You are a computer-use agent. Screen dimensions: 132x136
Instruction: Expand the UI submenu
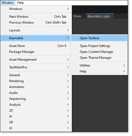pos(36,128)
